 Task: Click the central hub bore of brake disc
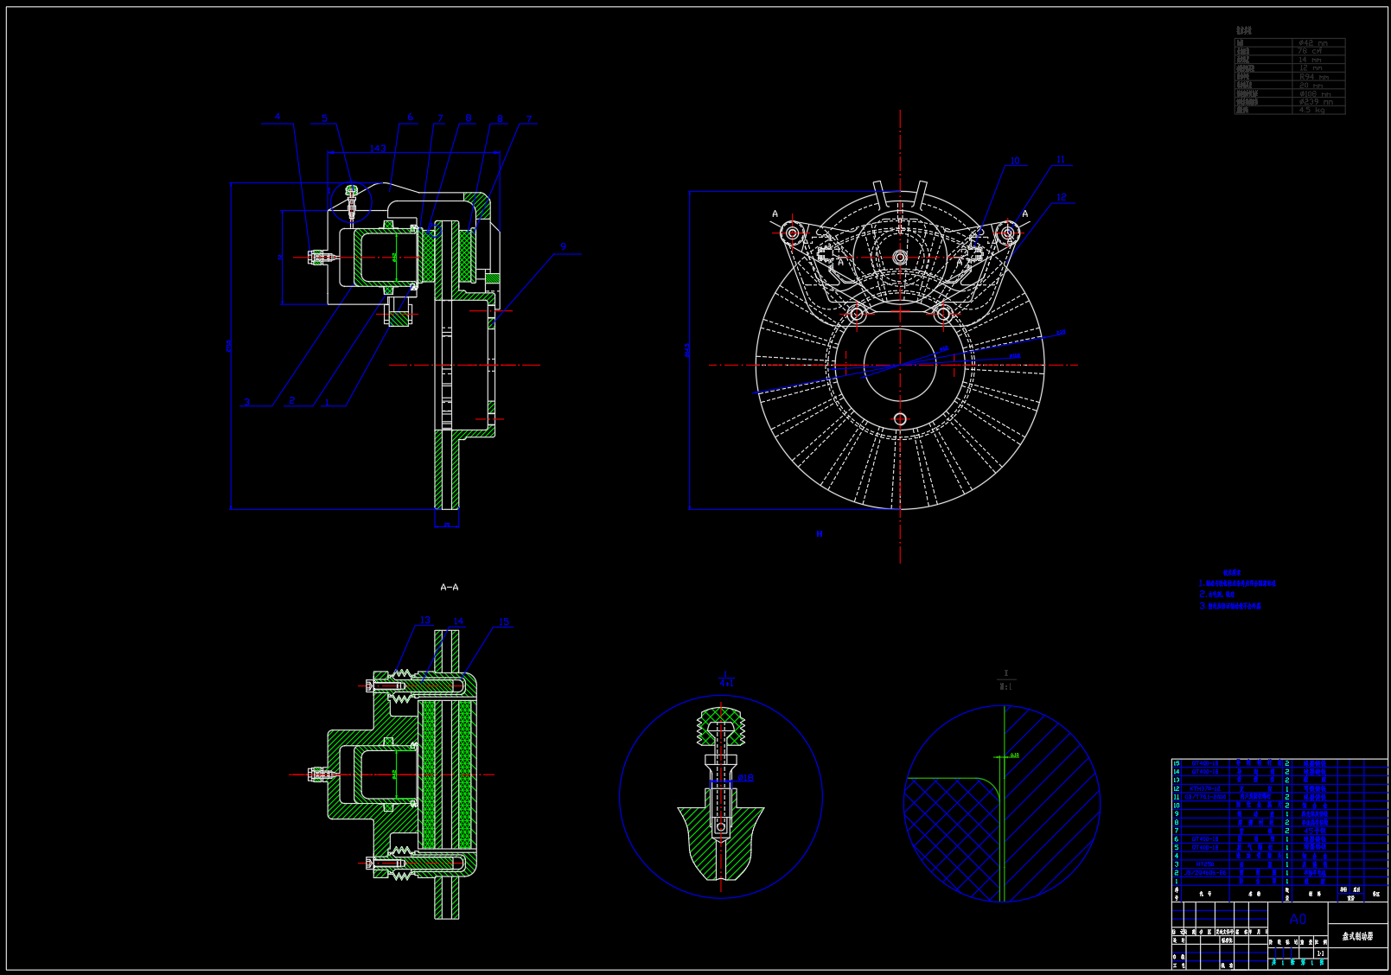[899, 365]
